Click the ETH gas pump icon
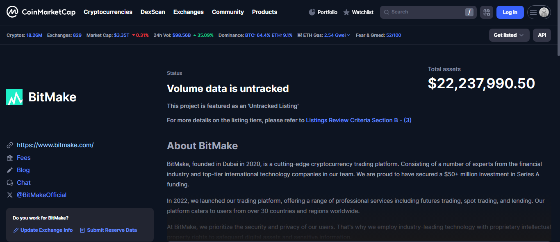Screen dimensions: 560x242 (x=300, y=35)
